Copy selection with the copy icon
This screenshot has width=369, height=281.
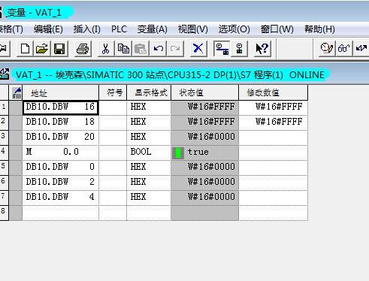pos(123,48)
